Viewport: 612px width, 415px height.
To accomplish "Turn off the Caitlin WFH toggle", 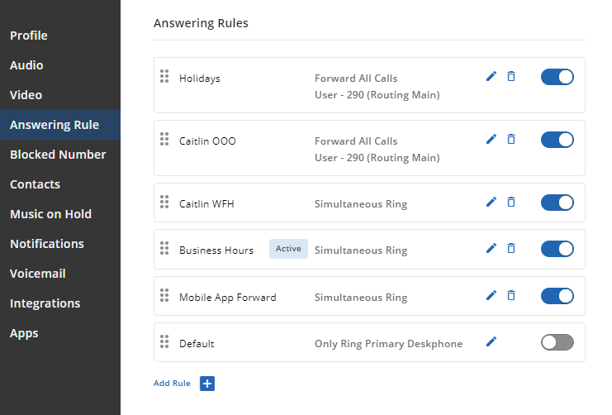I will click(x=557, y=203).
